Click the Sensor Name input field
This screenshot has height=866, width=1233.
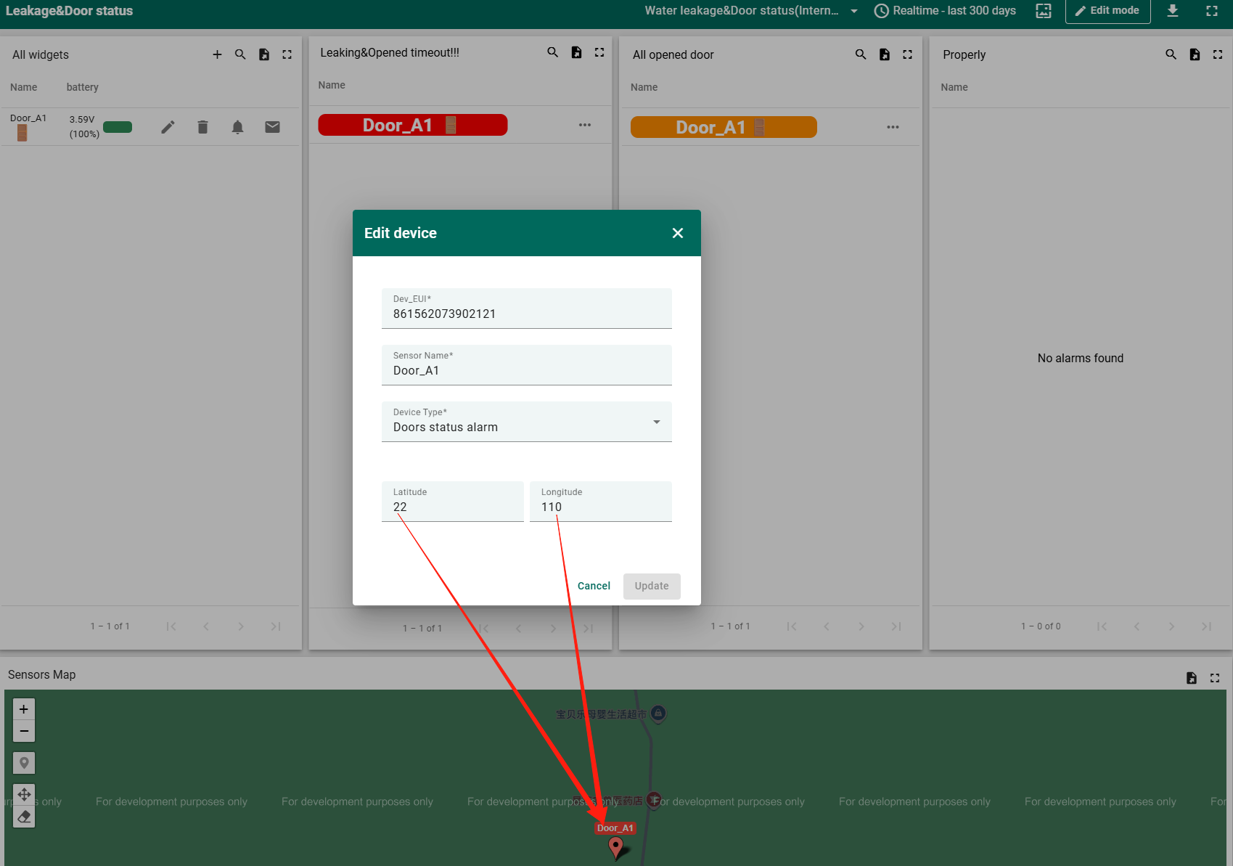pos(526,370)
